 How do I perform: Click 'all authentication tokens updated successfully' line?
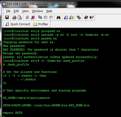[50, 57]
